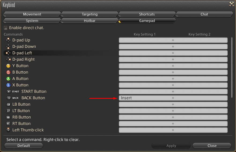Select the START Button icon
236x152 pixels.
pos(8,92)
